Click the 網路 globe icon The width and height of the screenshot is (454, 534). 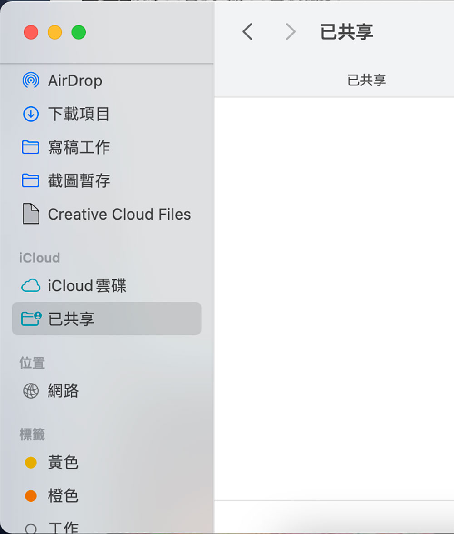[31, 391]
